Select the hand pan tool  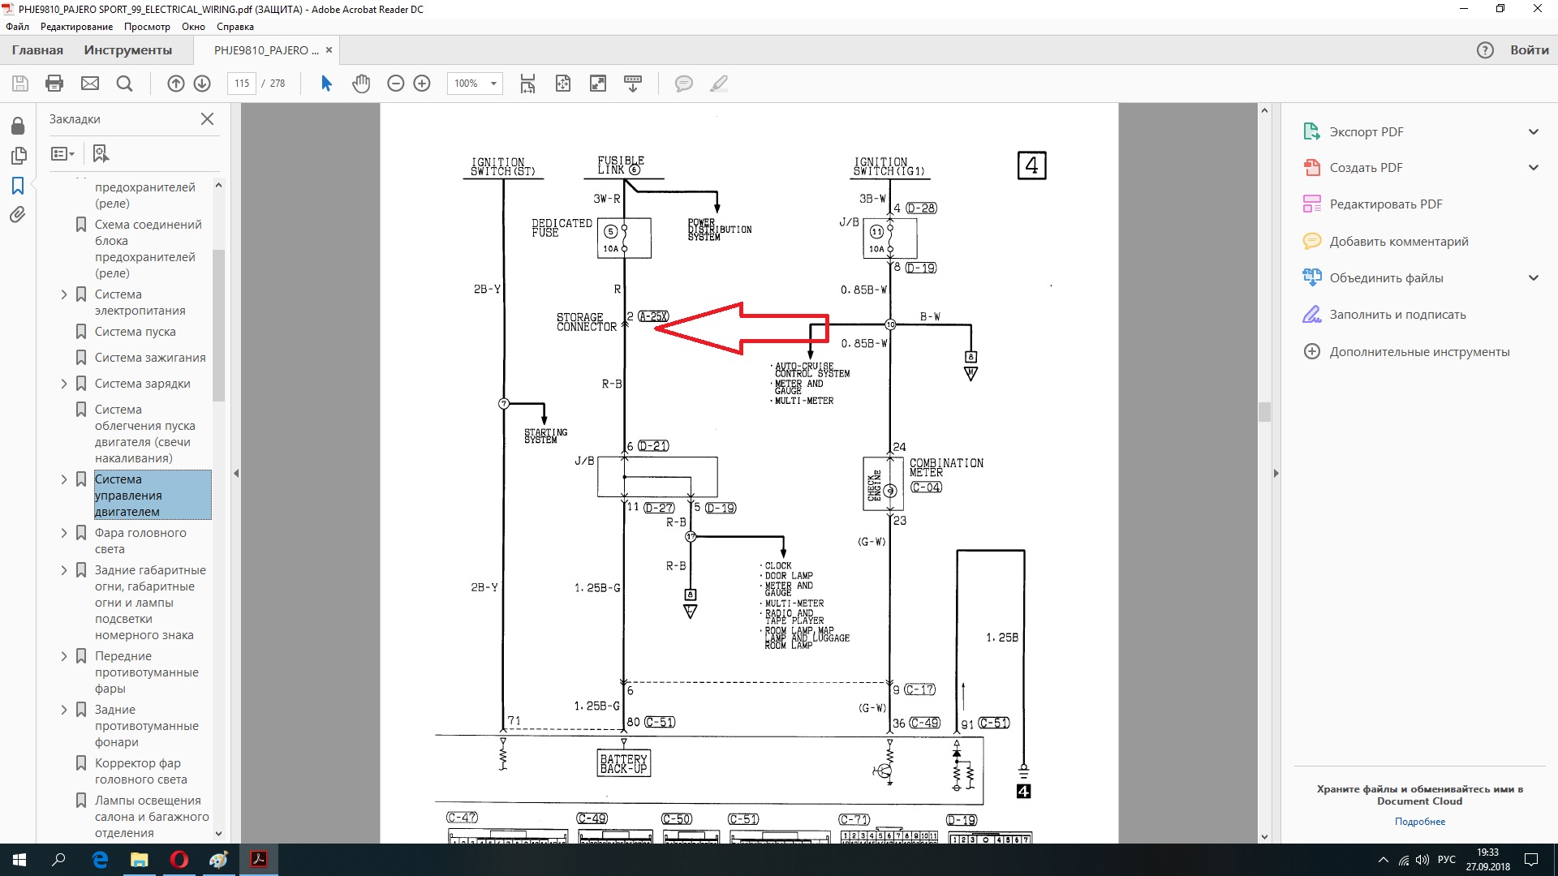click(361, 83)
